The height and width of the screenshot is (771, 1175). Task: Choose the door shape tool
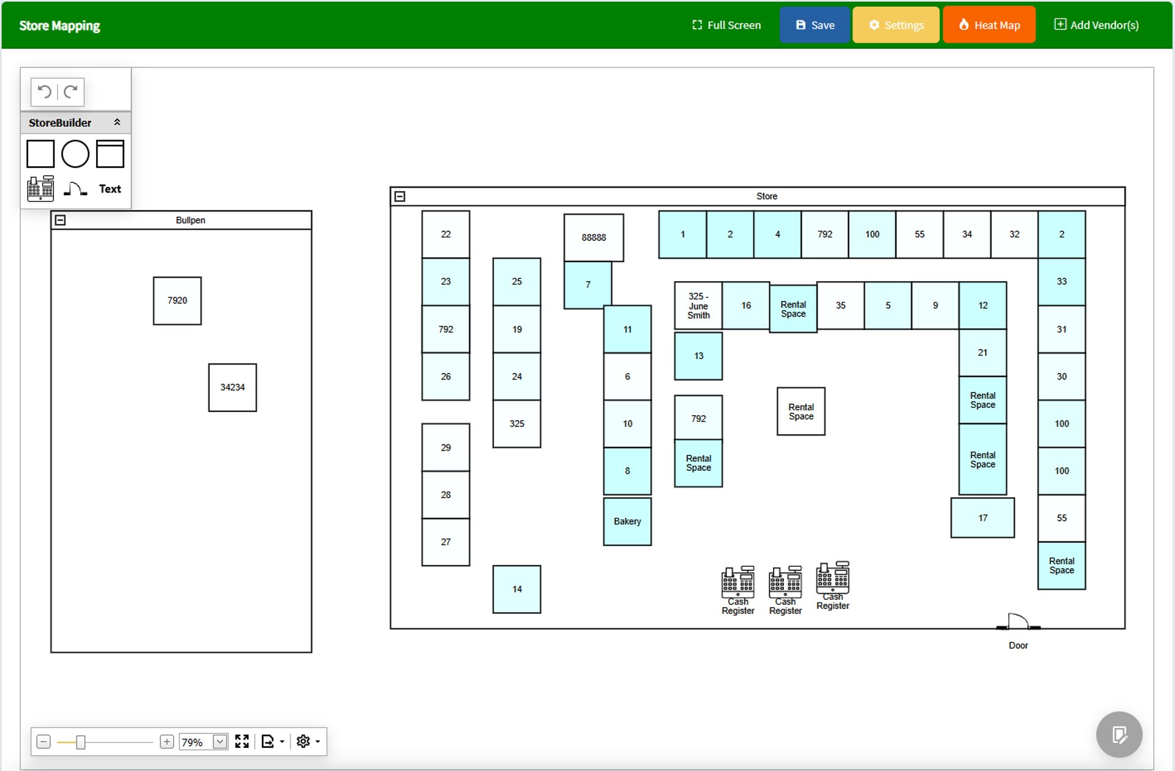[x=75, y=188]
